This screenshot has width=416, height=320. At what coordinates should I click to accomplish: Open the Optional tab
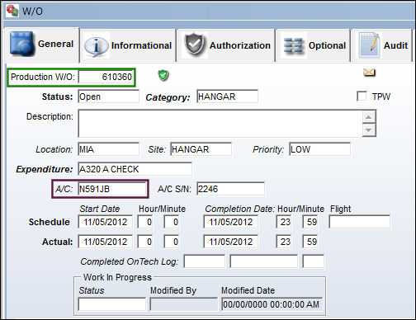point(313,45)
